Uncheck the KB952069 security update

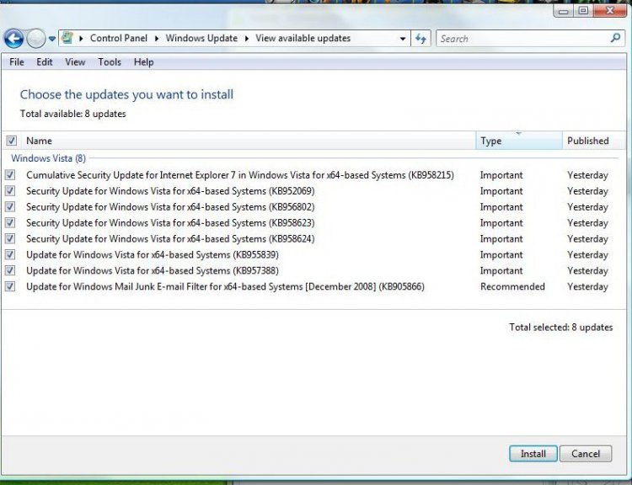coord(10,190)
